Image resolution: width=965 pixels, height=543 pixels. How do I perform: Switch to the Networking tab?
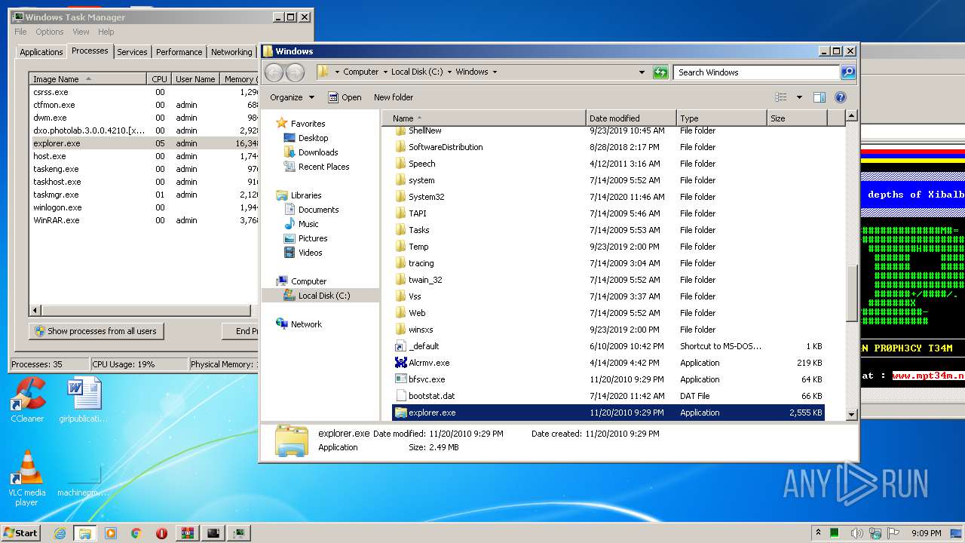click(x=231, y=52)
